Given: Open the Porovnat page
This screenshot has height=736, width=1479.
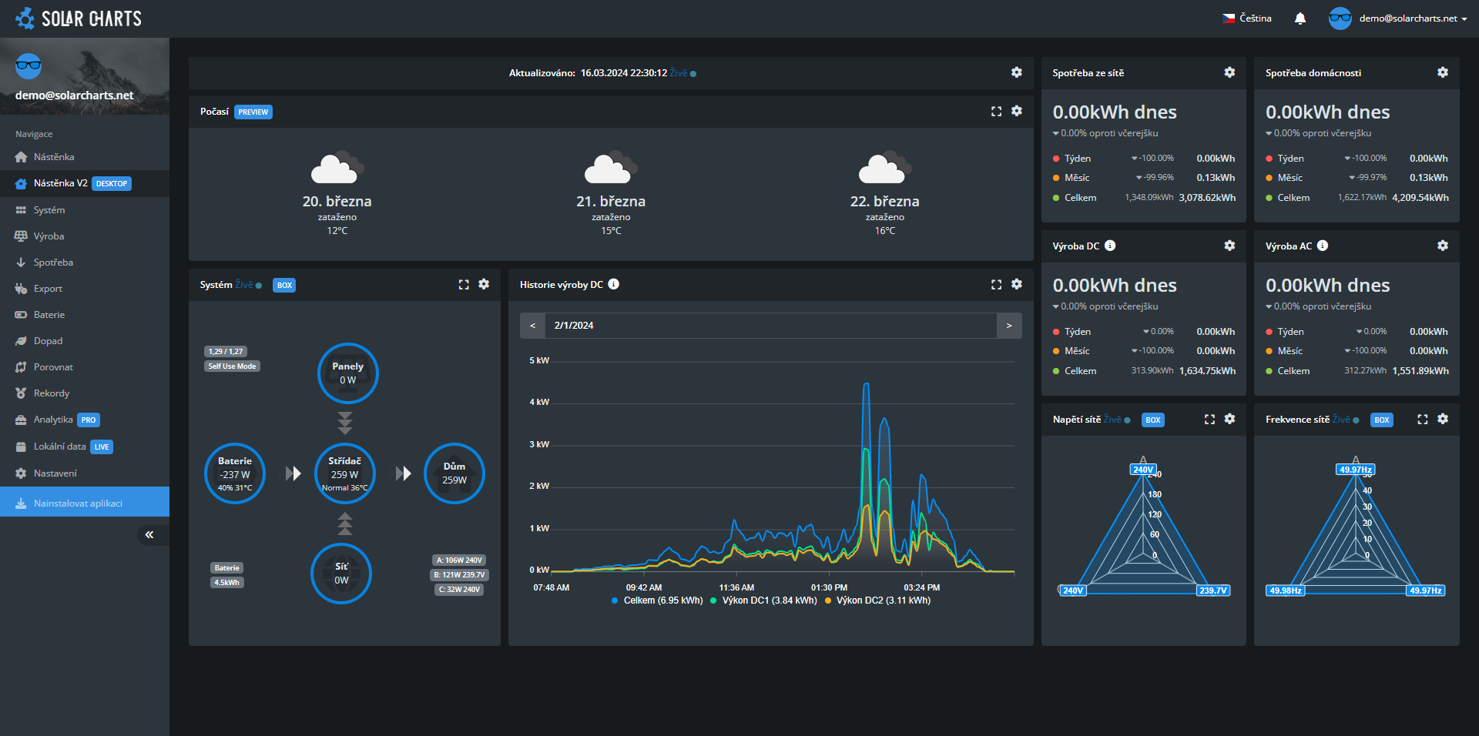Looking at the screenshot, I should [85, 367].
